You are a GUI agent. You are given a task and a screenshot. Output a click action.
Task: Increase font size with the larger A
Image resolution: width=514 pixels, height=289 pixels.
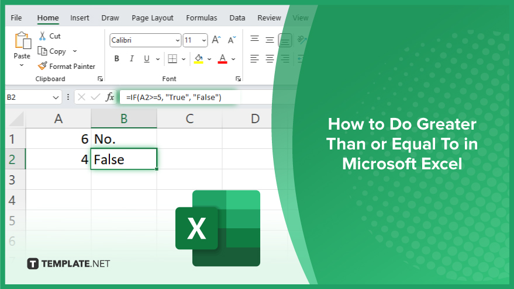[216, 40]
